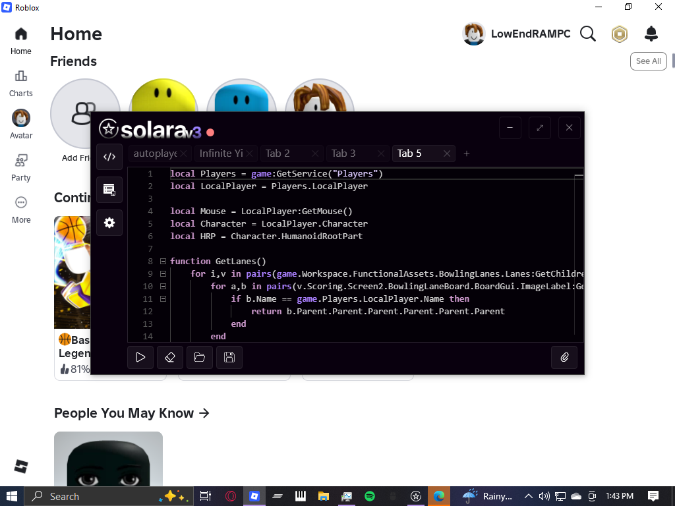
Task: Open Avatar page in Roblox sidebar
Action: (x=20, y=124)
